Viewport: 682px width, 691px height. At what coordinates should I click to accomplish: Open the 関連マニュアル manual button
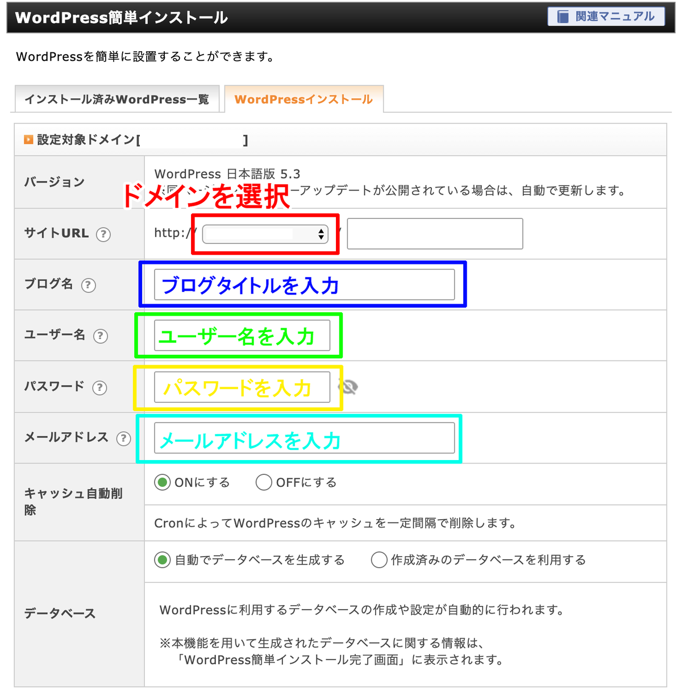606,16
